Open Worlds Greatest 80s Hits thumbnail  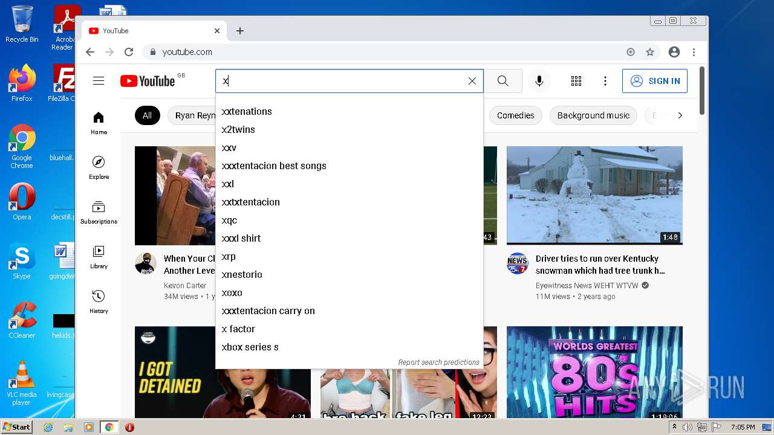594,372
